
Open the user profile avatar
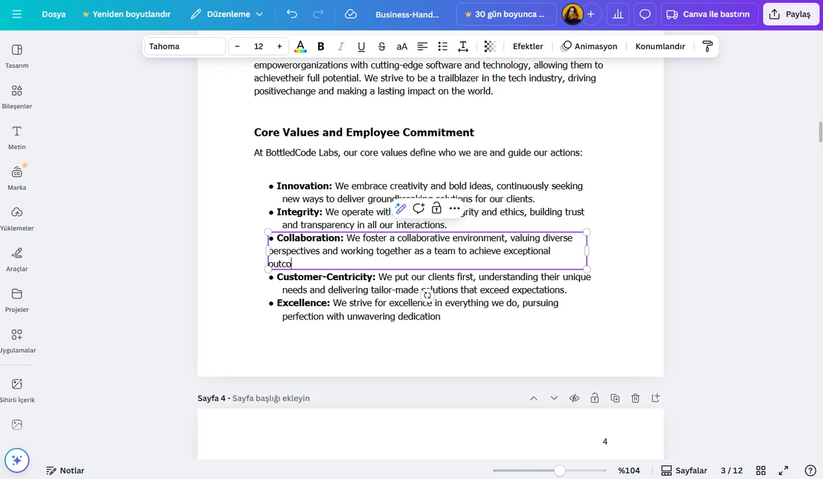point(572,14)
